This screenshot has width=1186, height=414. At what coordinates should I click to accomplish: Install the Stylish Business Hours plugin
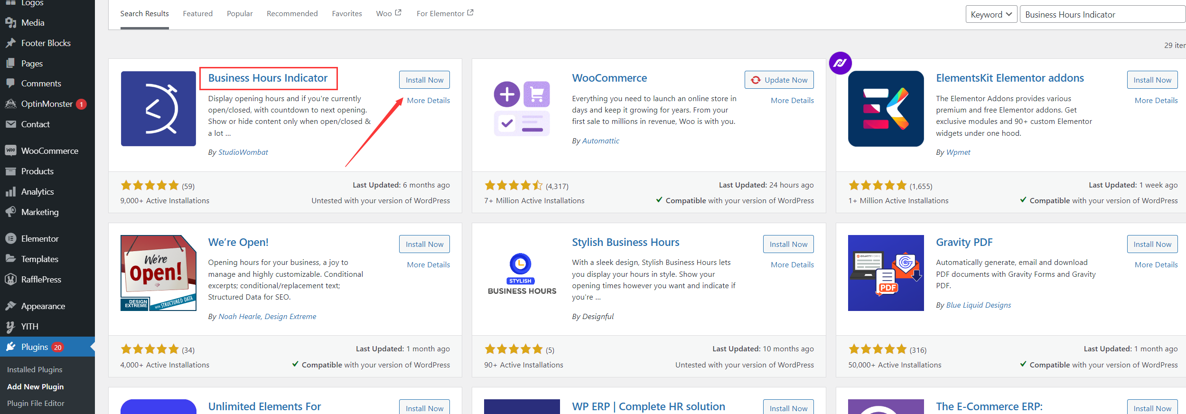point(788,244)
